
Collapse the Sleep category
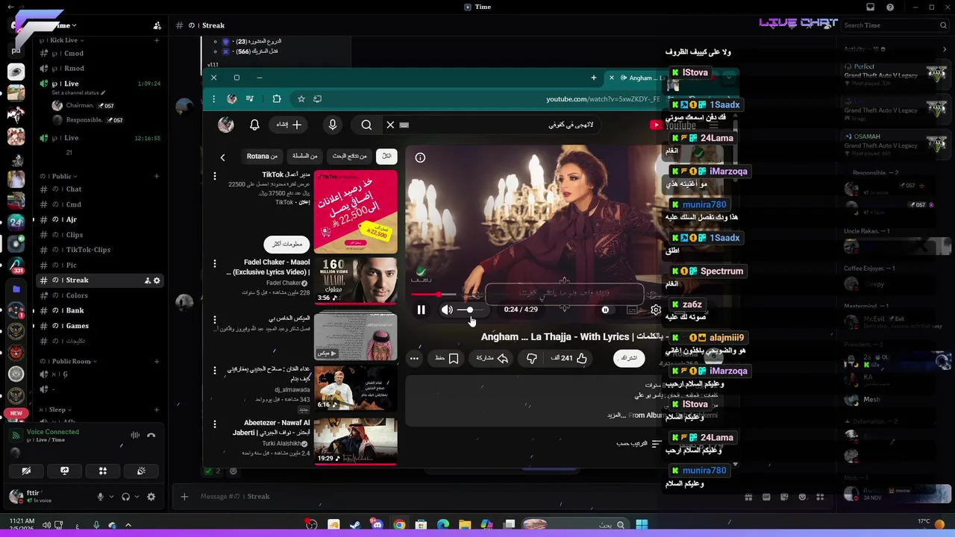coord(56,409)
